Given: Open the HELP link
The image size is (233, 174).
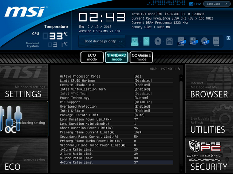Looking at the screenshot, I should [x=153, y=69].
